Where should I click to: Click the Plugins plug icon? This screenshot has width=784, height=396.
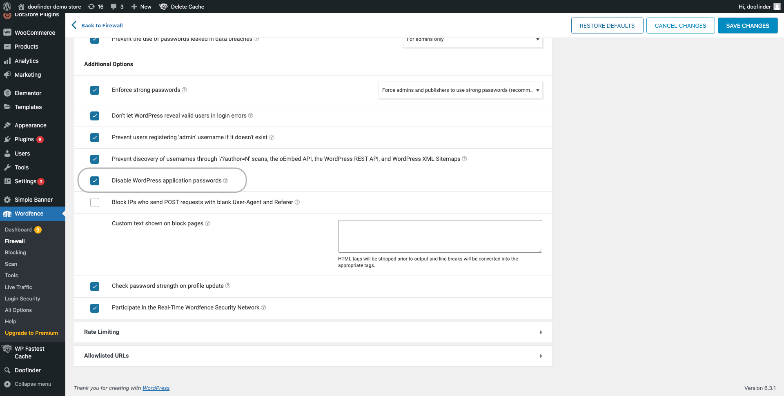tap(7, 139)
